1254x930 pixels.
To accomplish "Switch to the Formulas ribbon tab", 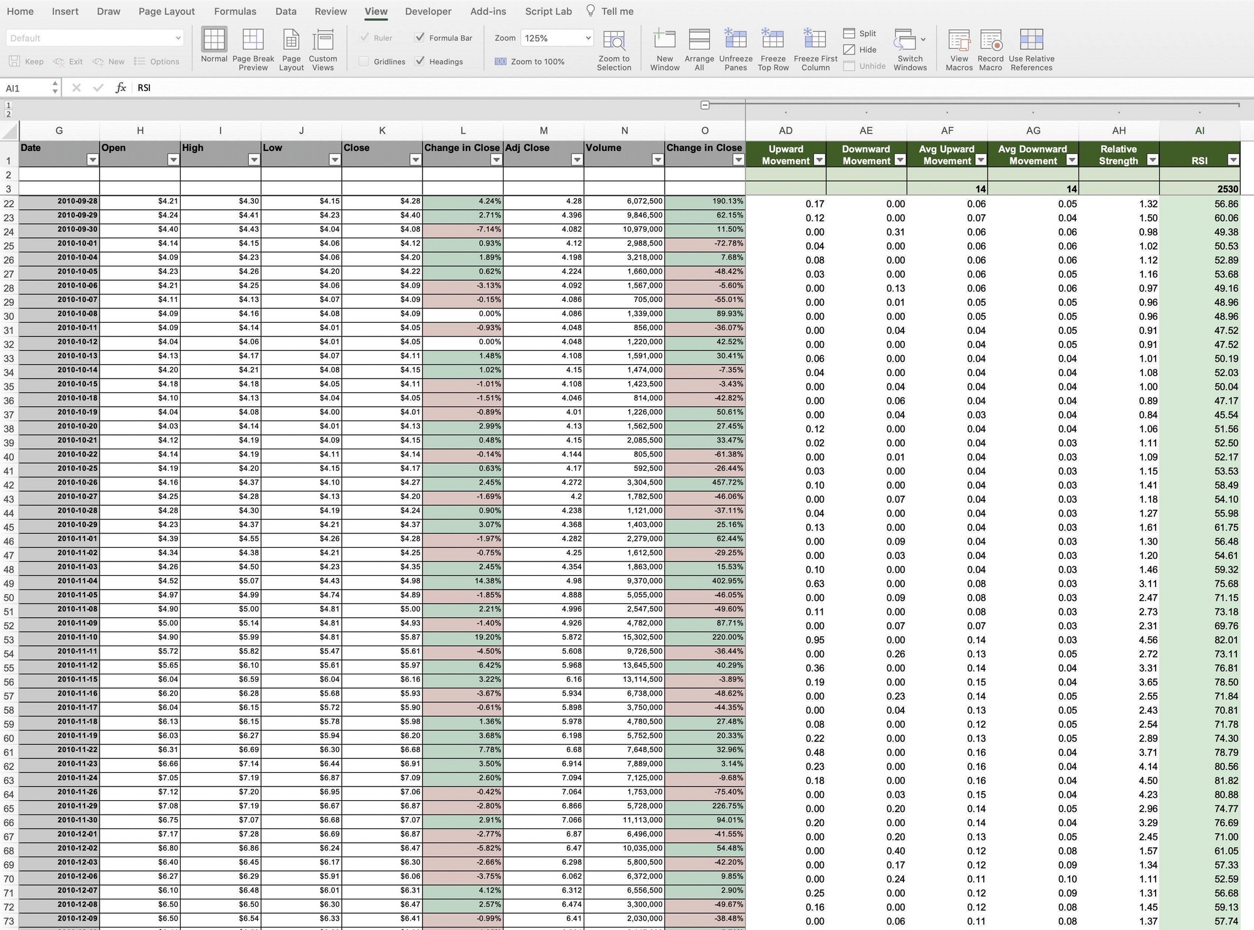I will click(235, 11).
